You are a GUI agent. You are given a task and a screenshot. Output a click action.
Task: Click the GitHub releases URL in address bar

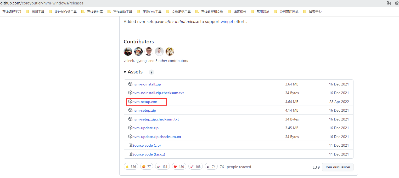coord(42,3)
